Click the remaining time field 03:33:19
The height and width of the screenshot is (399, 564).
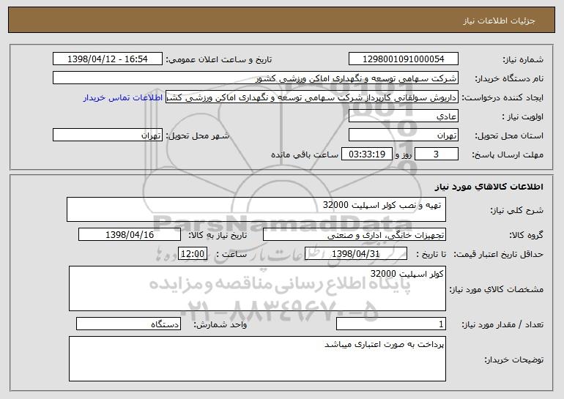pos(366,154)
